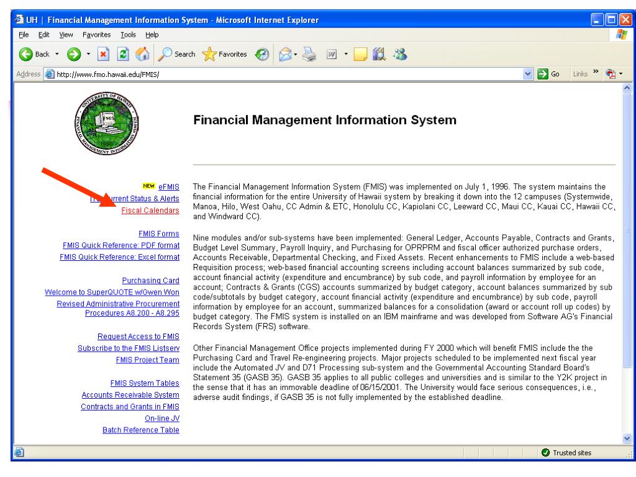Open Current Status & Alerts link

click(135, 199)
